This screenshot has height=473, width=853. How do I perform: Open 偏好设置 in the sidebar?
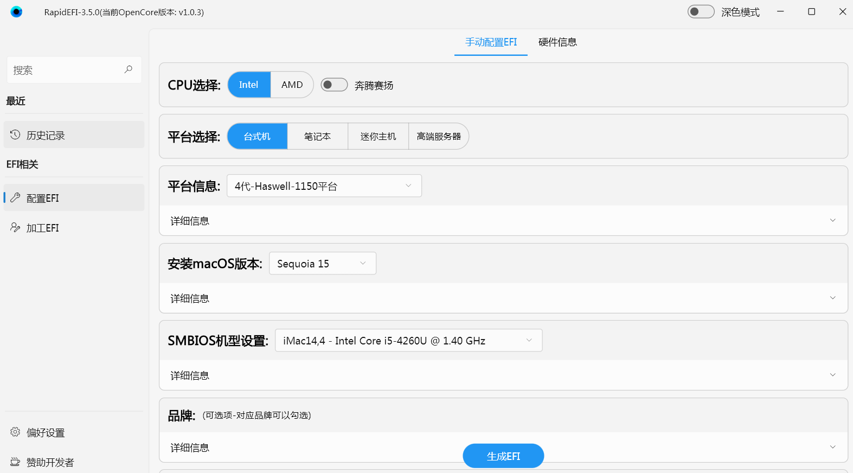pos(74,432)
